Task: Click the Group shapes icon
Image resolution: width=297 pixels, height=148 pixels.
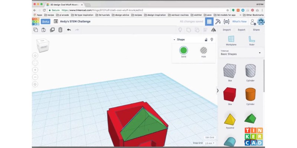Action: coord(189,30)
